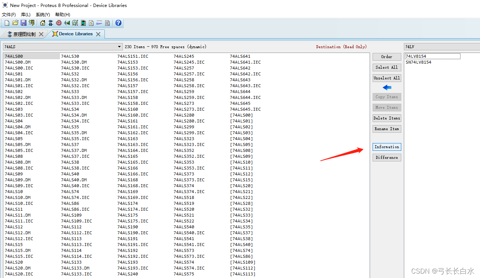
Task: Open the Source Code icon
Action: [99, 23]
